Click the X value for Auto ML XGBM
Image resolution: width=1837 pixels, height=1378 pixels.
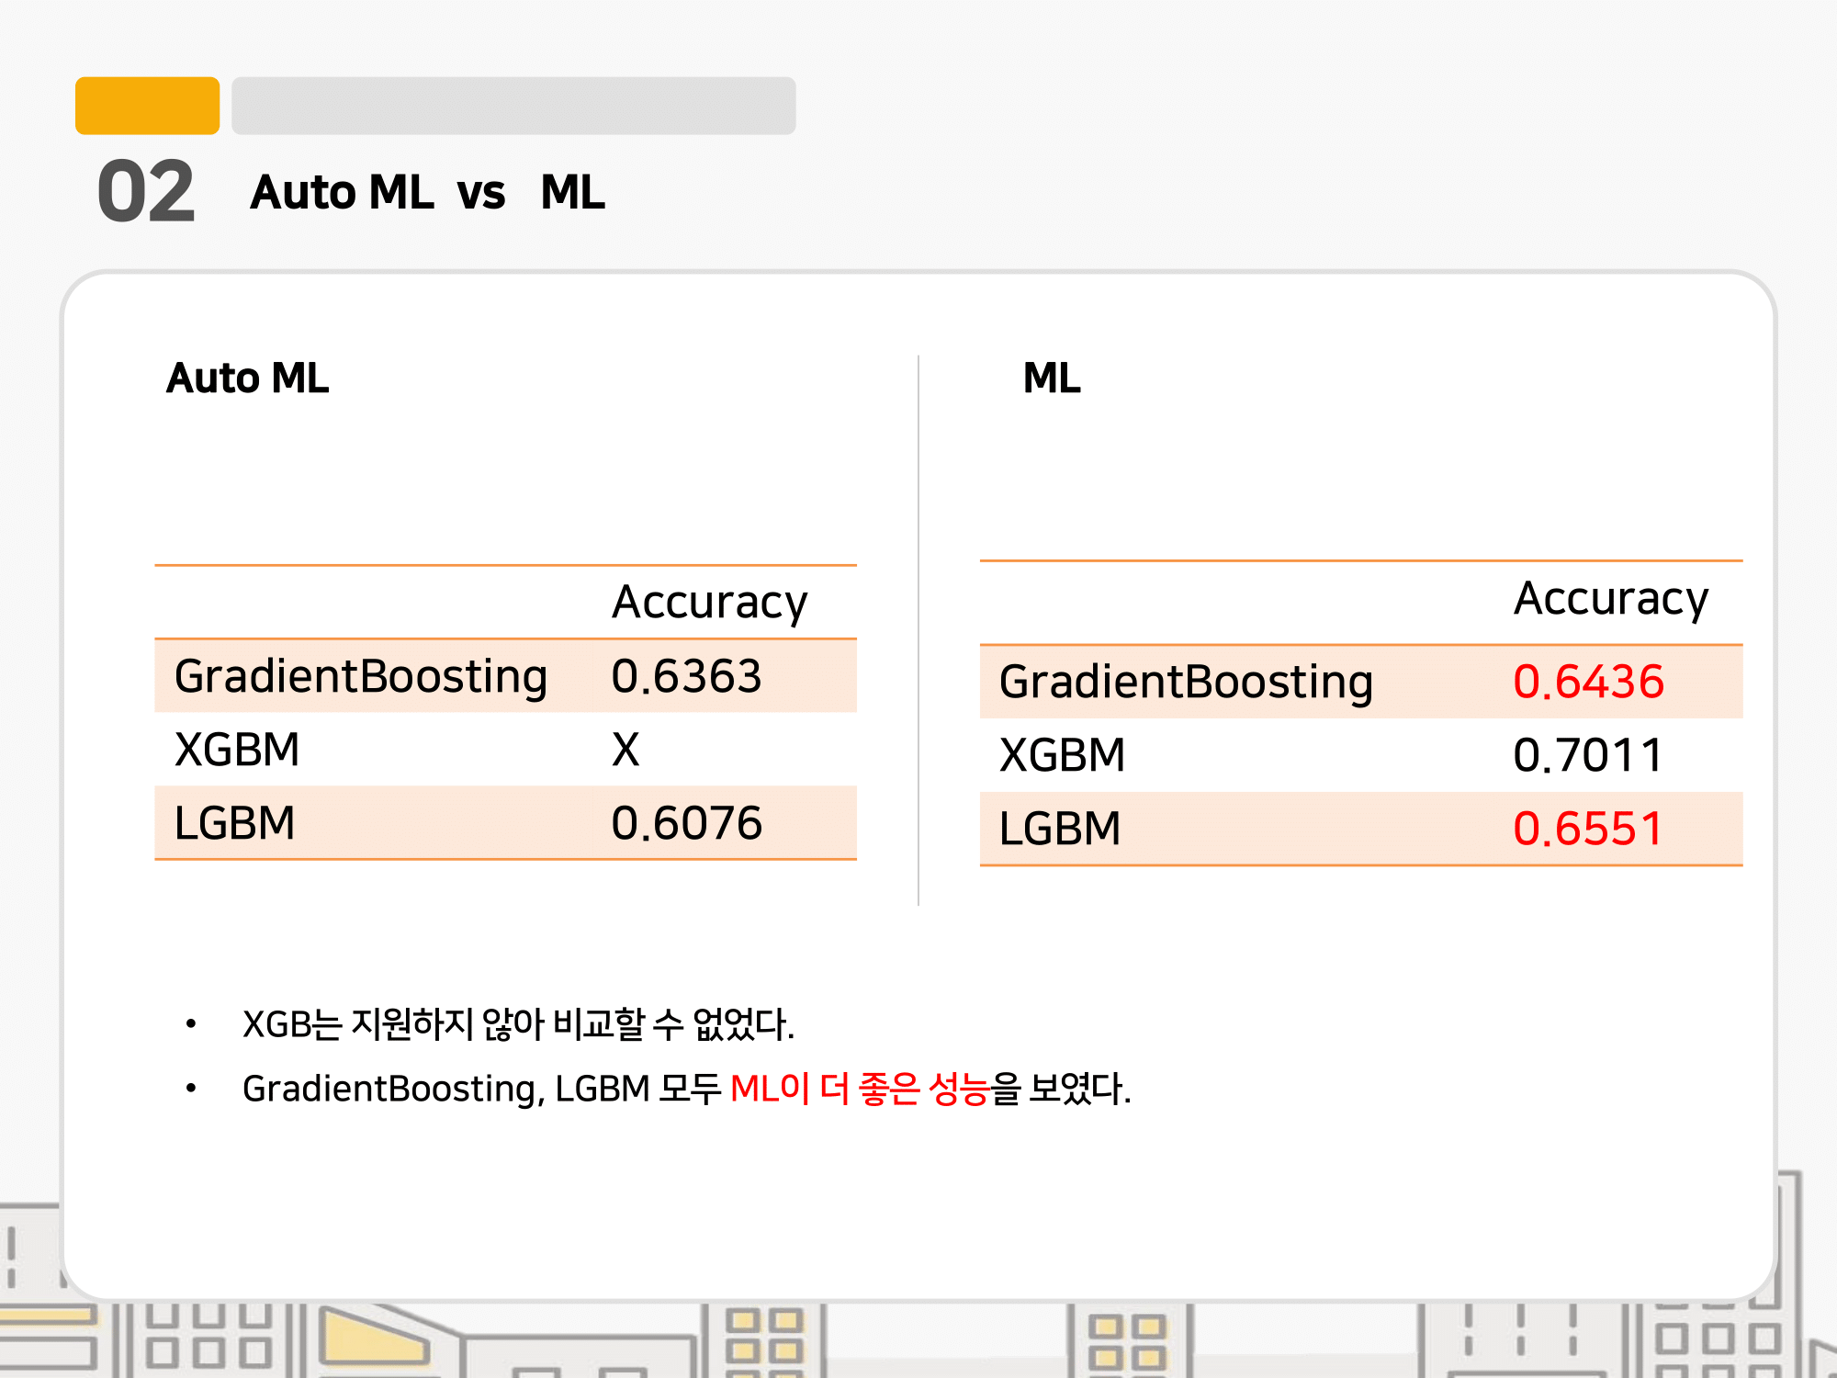point(625,750)
